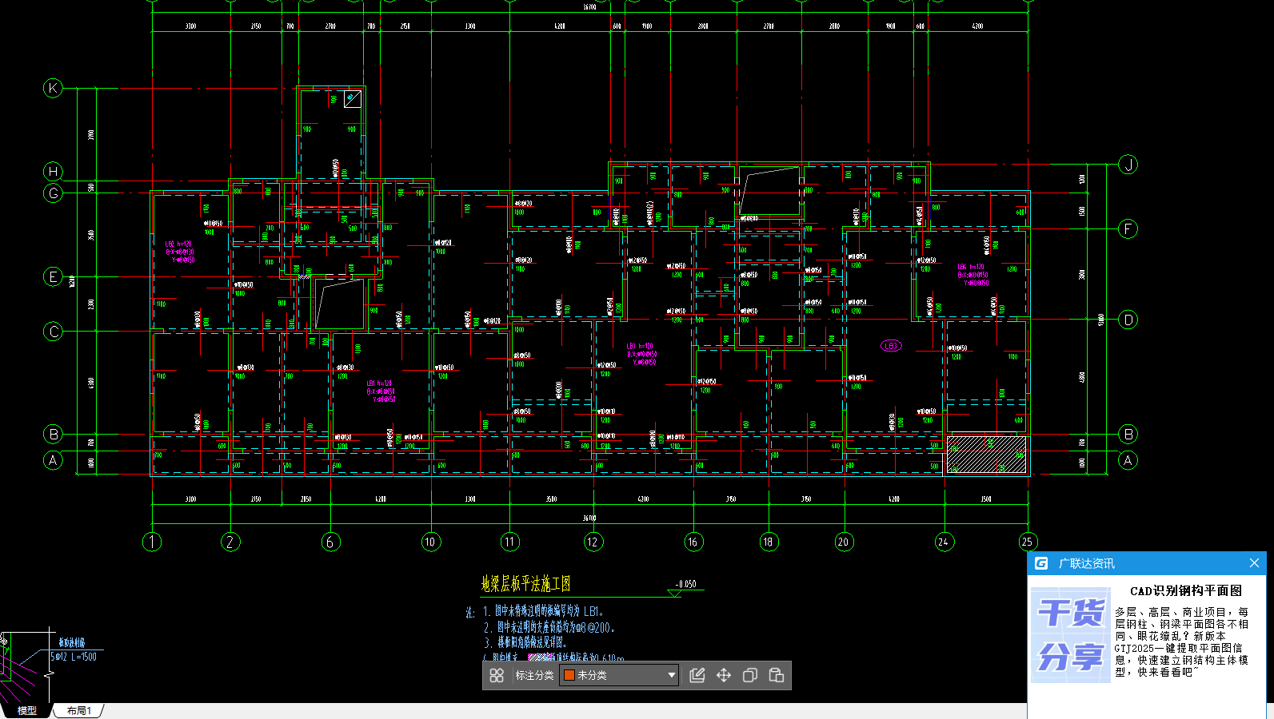This screenshot has width=1274, height=719.
Task: Select grid axis bubble 25
Action: 1028,542
